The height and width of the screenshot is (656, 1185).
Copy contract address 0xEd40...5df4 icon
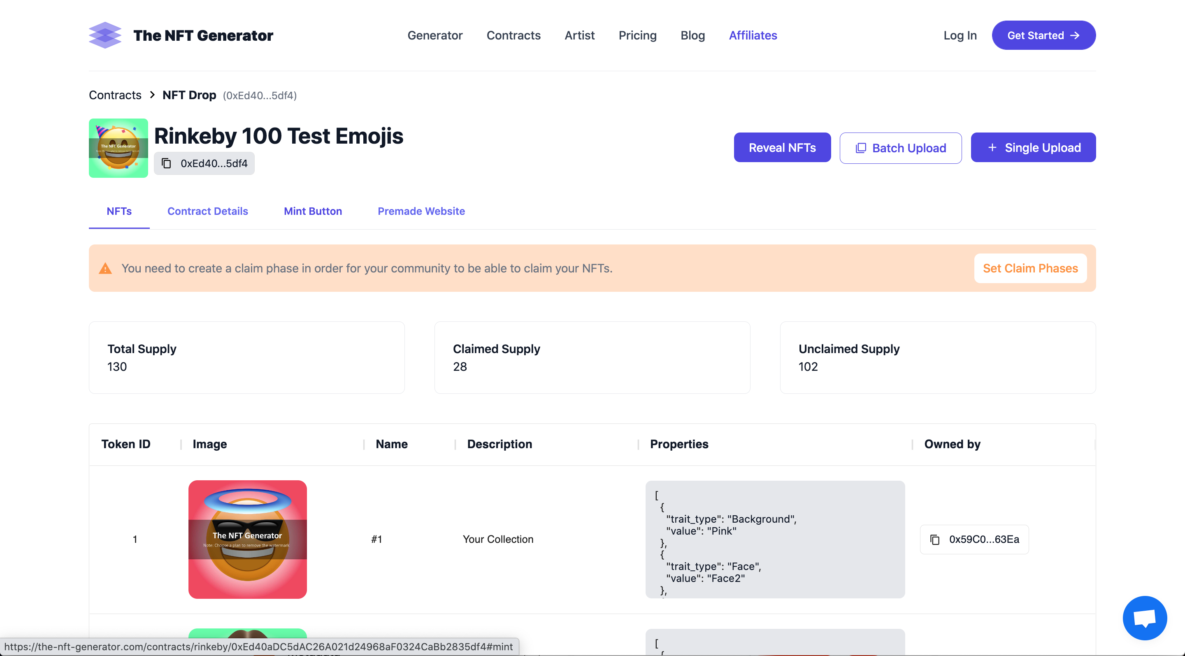coord(167,163)
